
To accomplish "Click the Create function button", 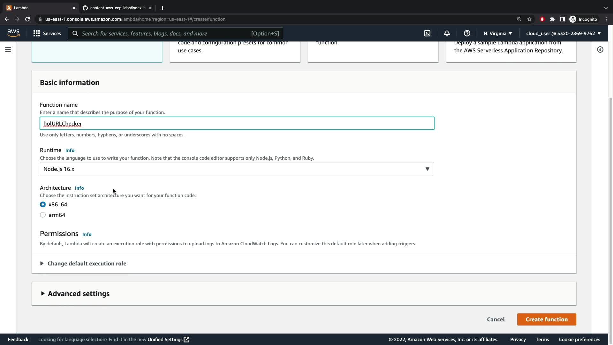I will click(x=546, y=319).
